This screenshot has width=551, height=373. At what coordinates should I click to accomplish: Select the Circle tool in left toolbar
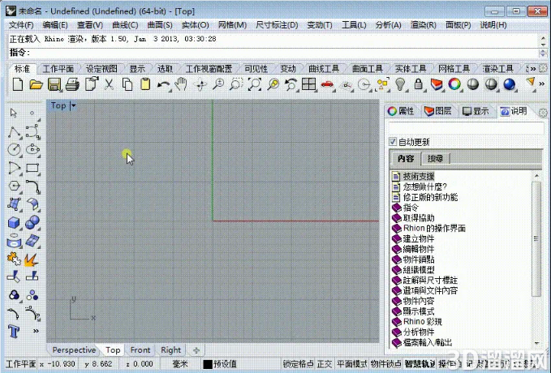(x=14, y=150)
